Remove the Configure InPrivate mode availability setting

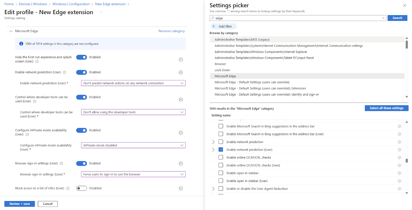pos(181,133)
